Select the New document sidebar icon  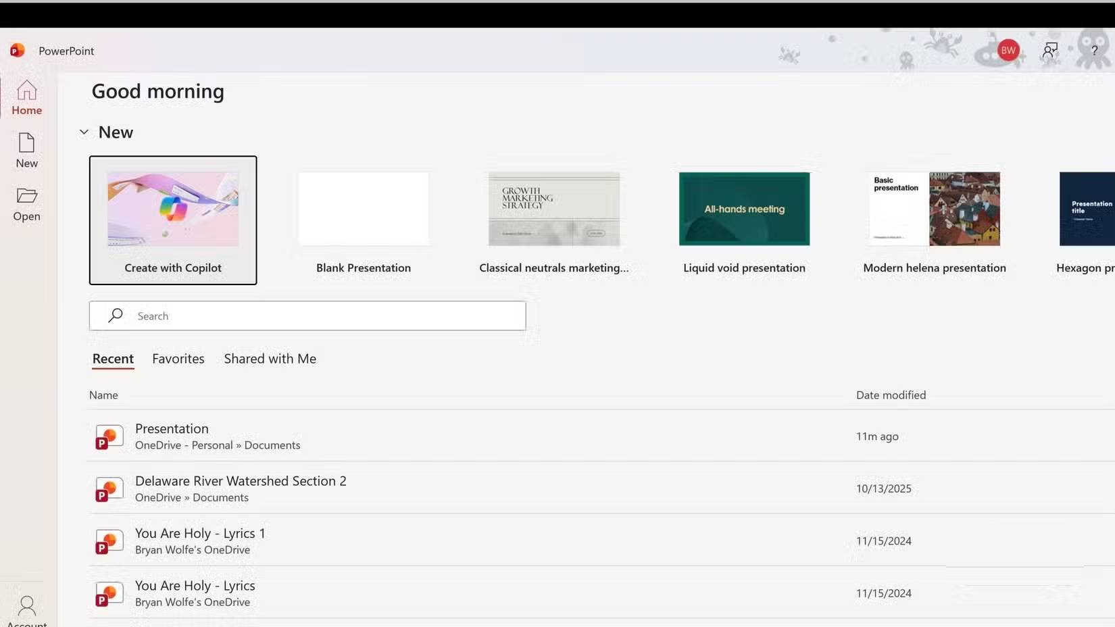click(26, 143)
